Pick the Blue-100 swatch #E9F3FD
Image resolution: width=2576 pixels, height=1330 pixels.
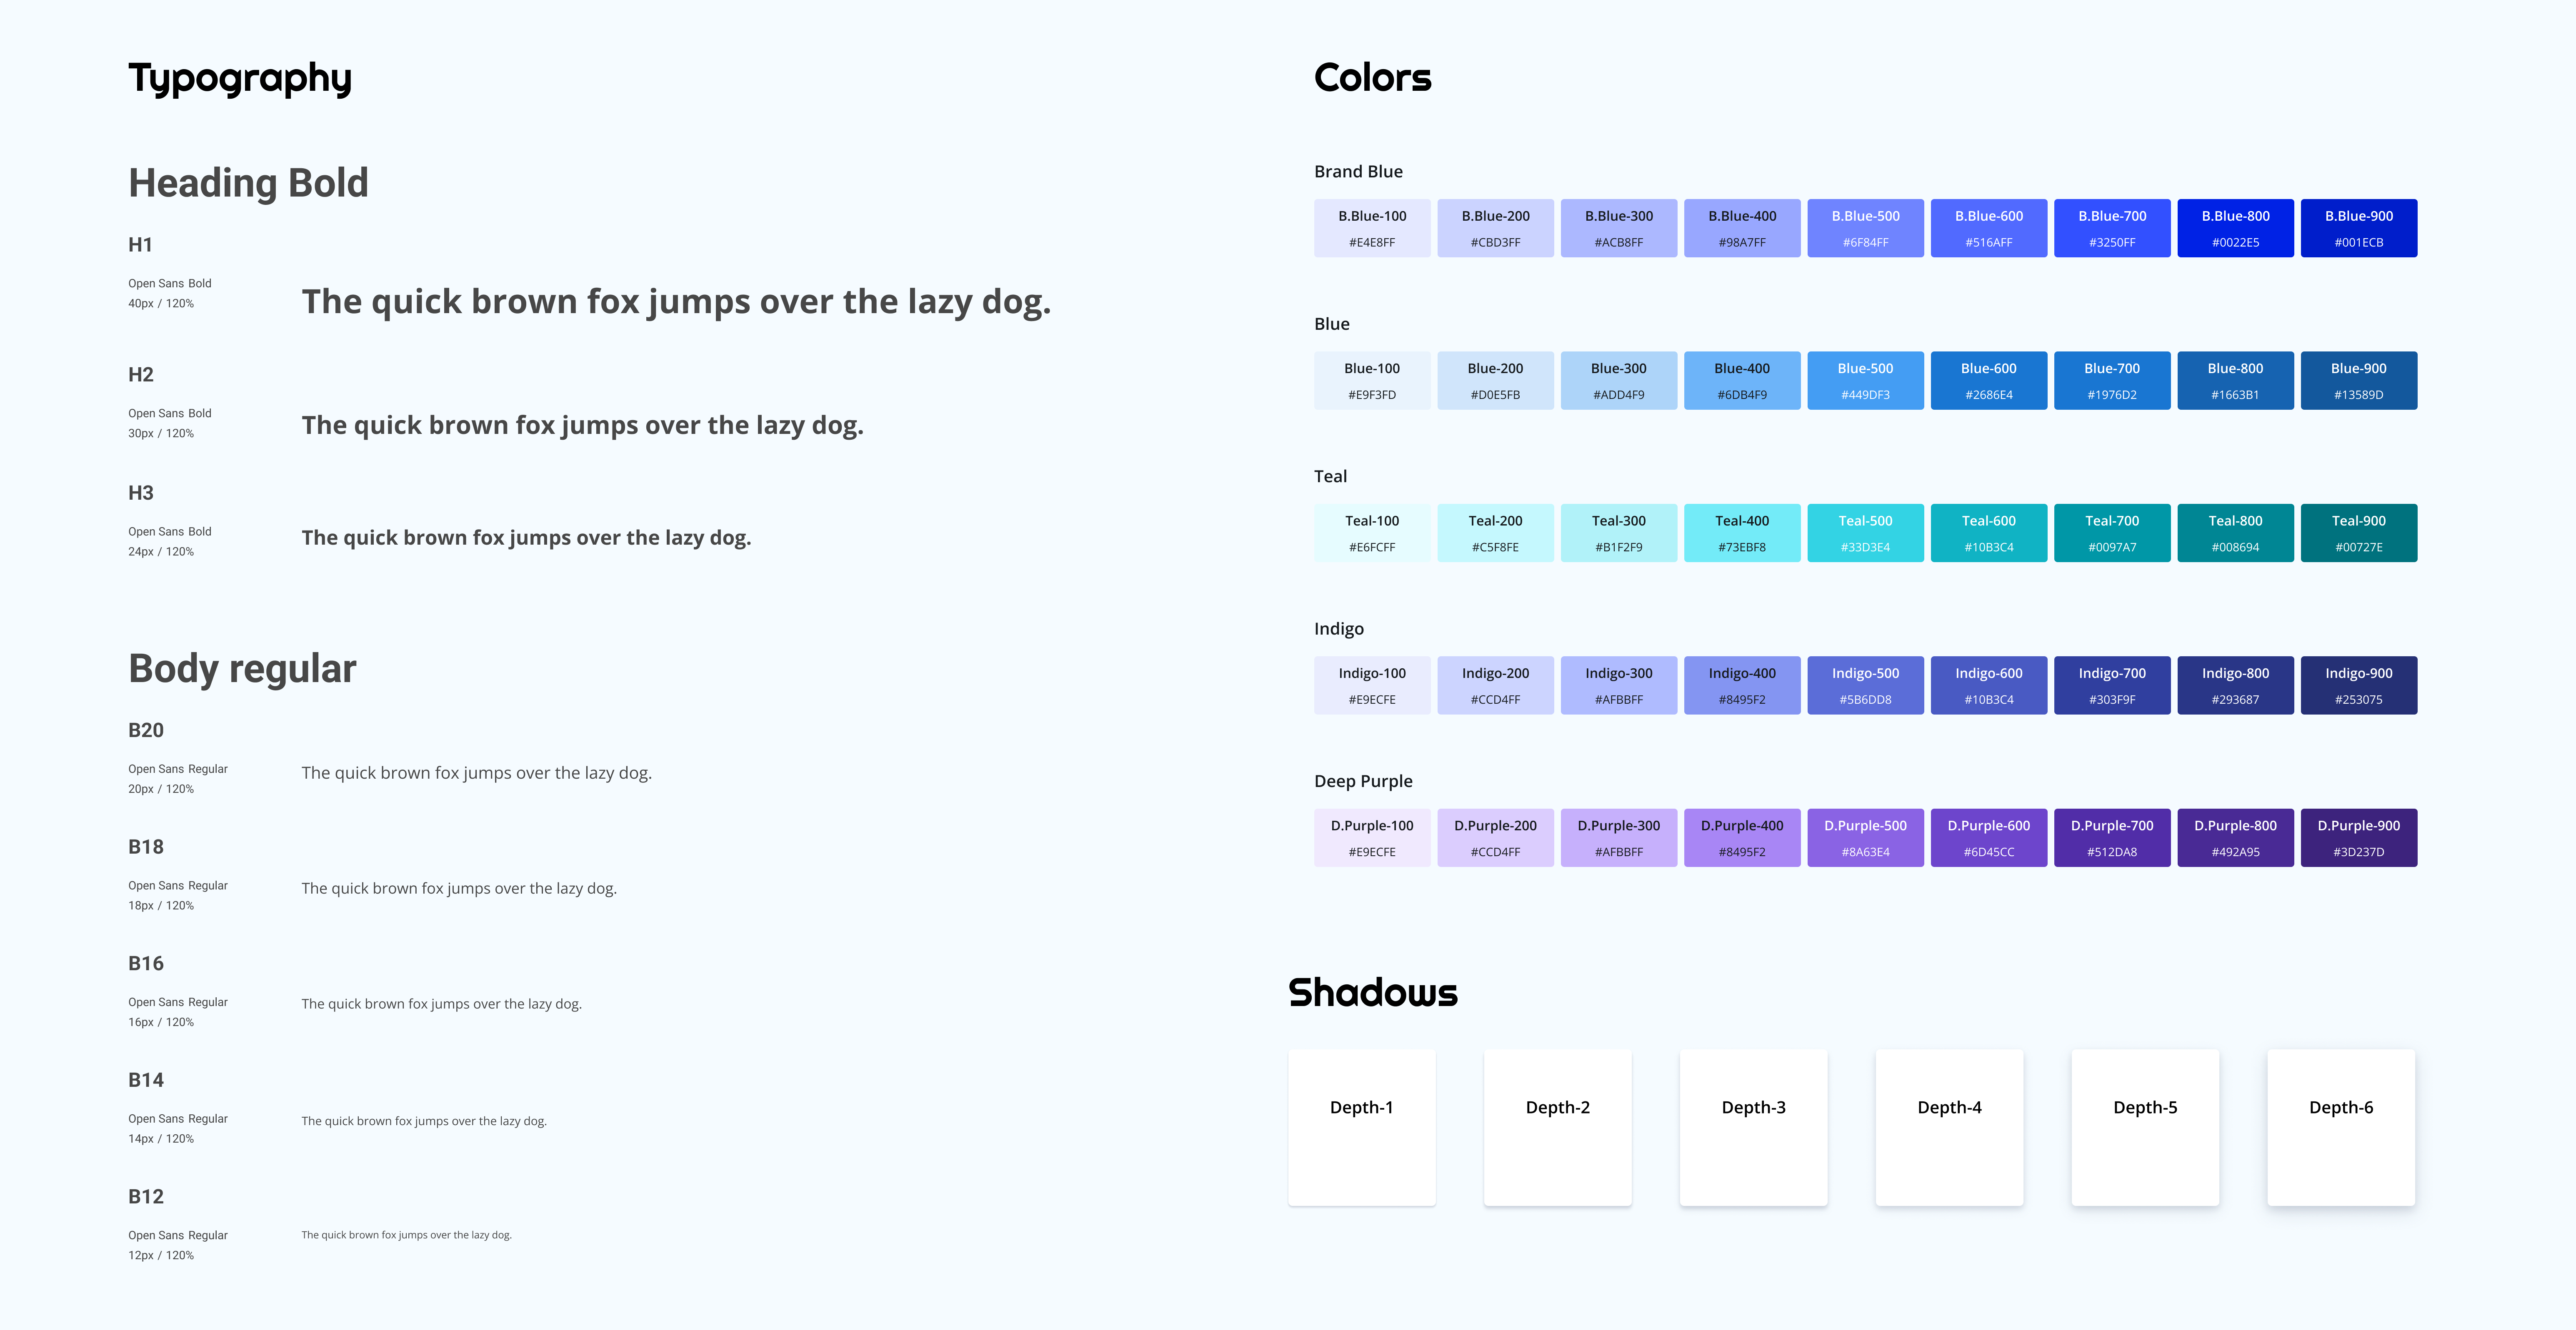[x=1372, y=381]
